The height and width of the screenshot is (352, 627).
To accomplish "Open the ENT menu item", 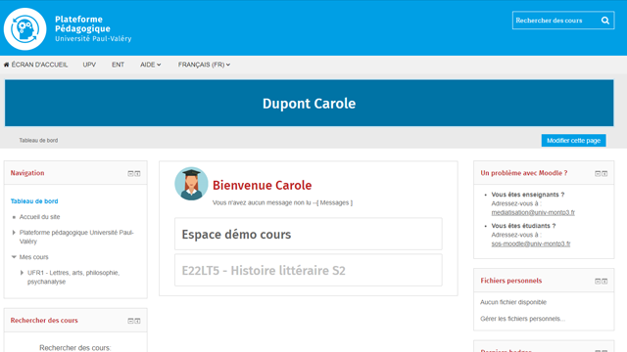I will pyautogui.click(x=118, y=65).
